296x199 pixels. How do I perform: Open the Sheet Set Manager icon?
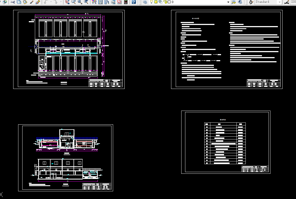[113, 2]
